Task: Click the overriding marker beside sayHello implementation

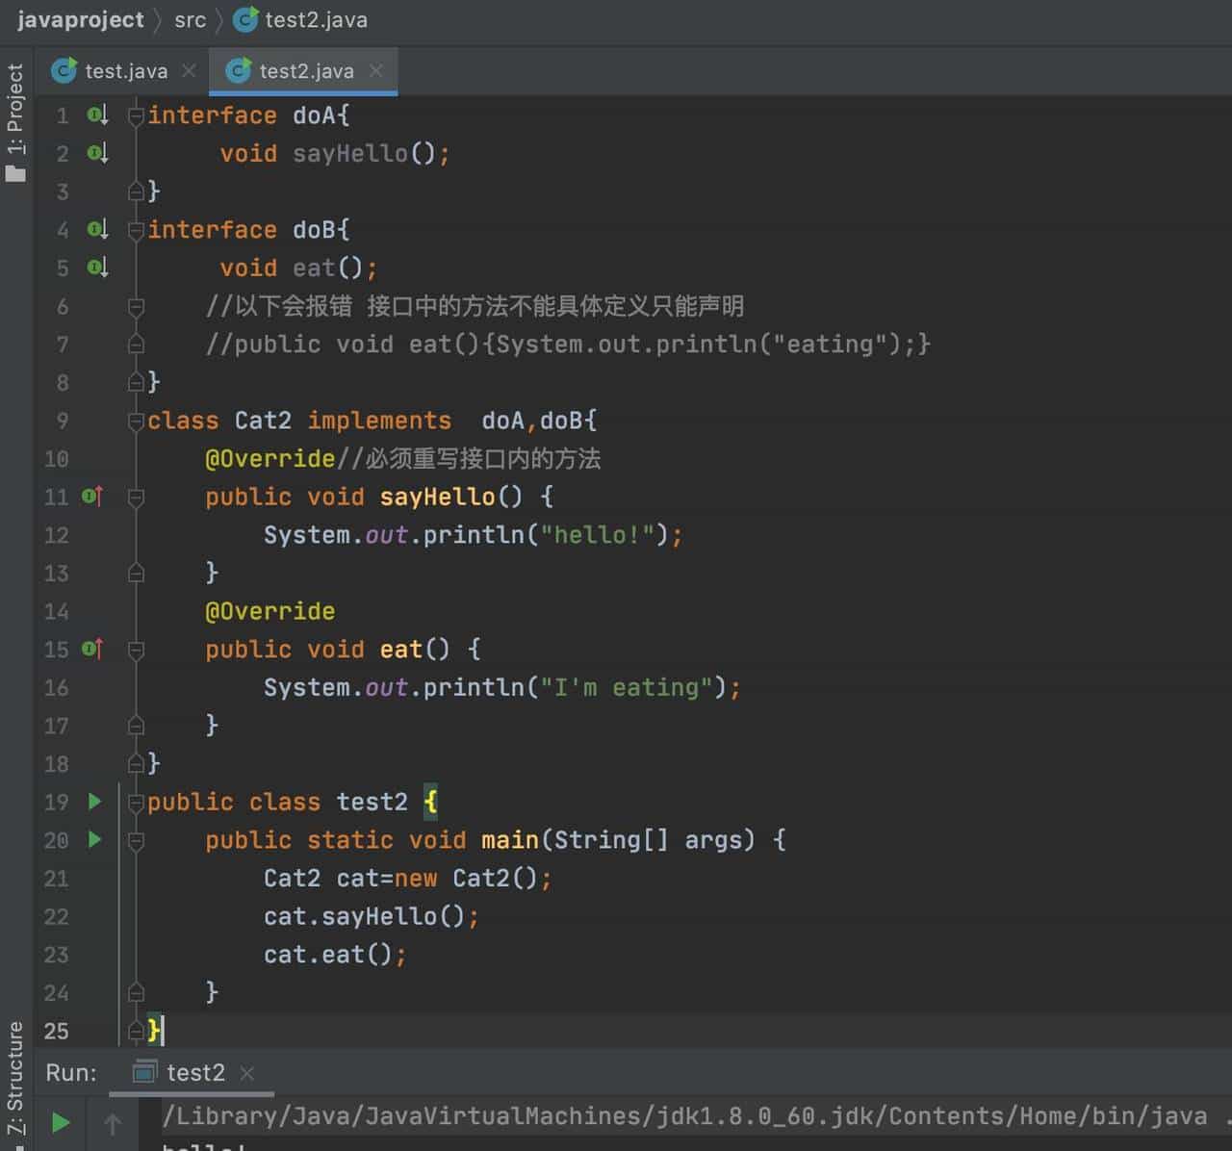Action: (x=92, y=497)
